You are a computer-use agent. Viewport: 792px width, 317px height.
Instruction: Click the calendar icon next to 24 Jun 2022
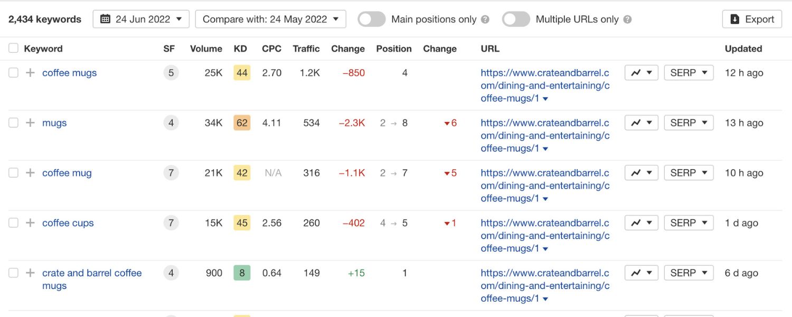tap(105, 18)
